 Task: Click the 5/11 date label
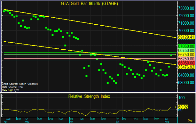tap(40, 119)
